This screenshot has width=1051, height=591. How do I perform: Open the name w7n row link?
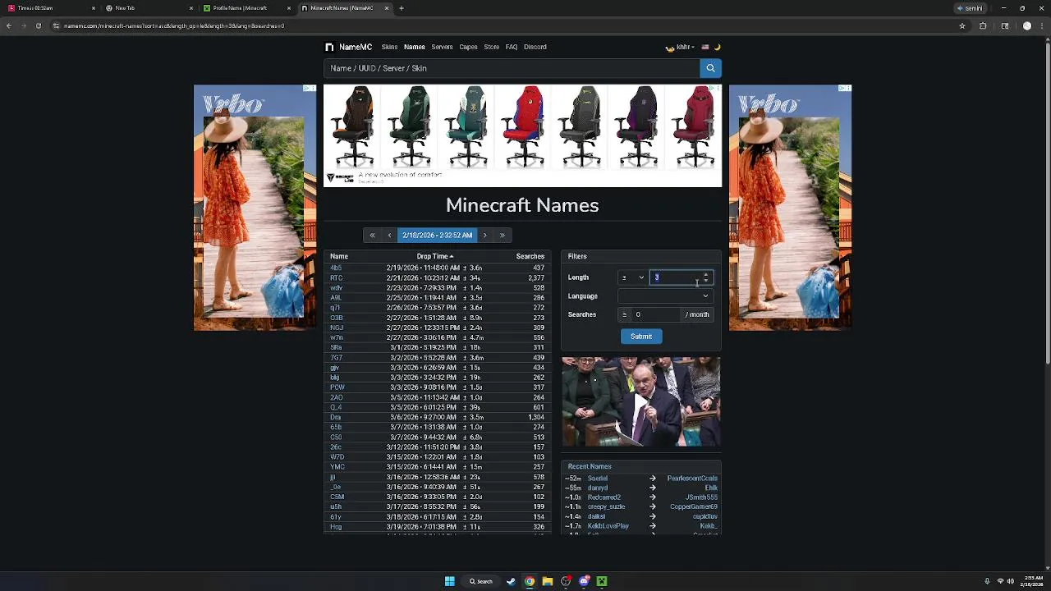tap(336, 337)
